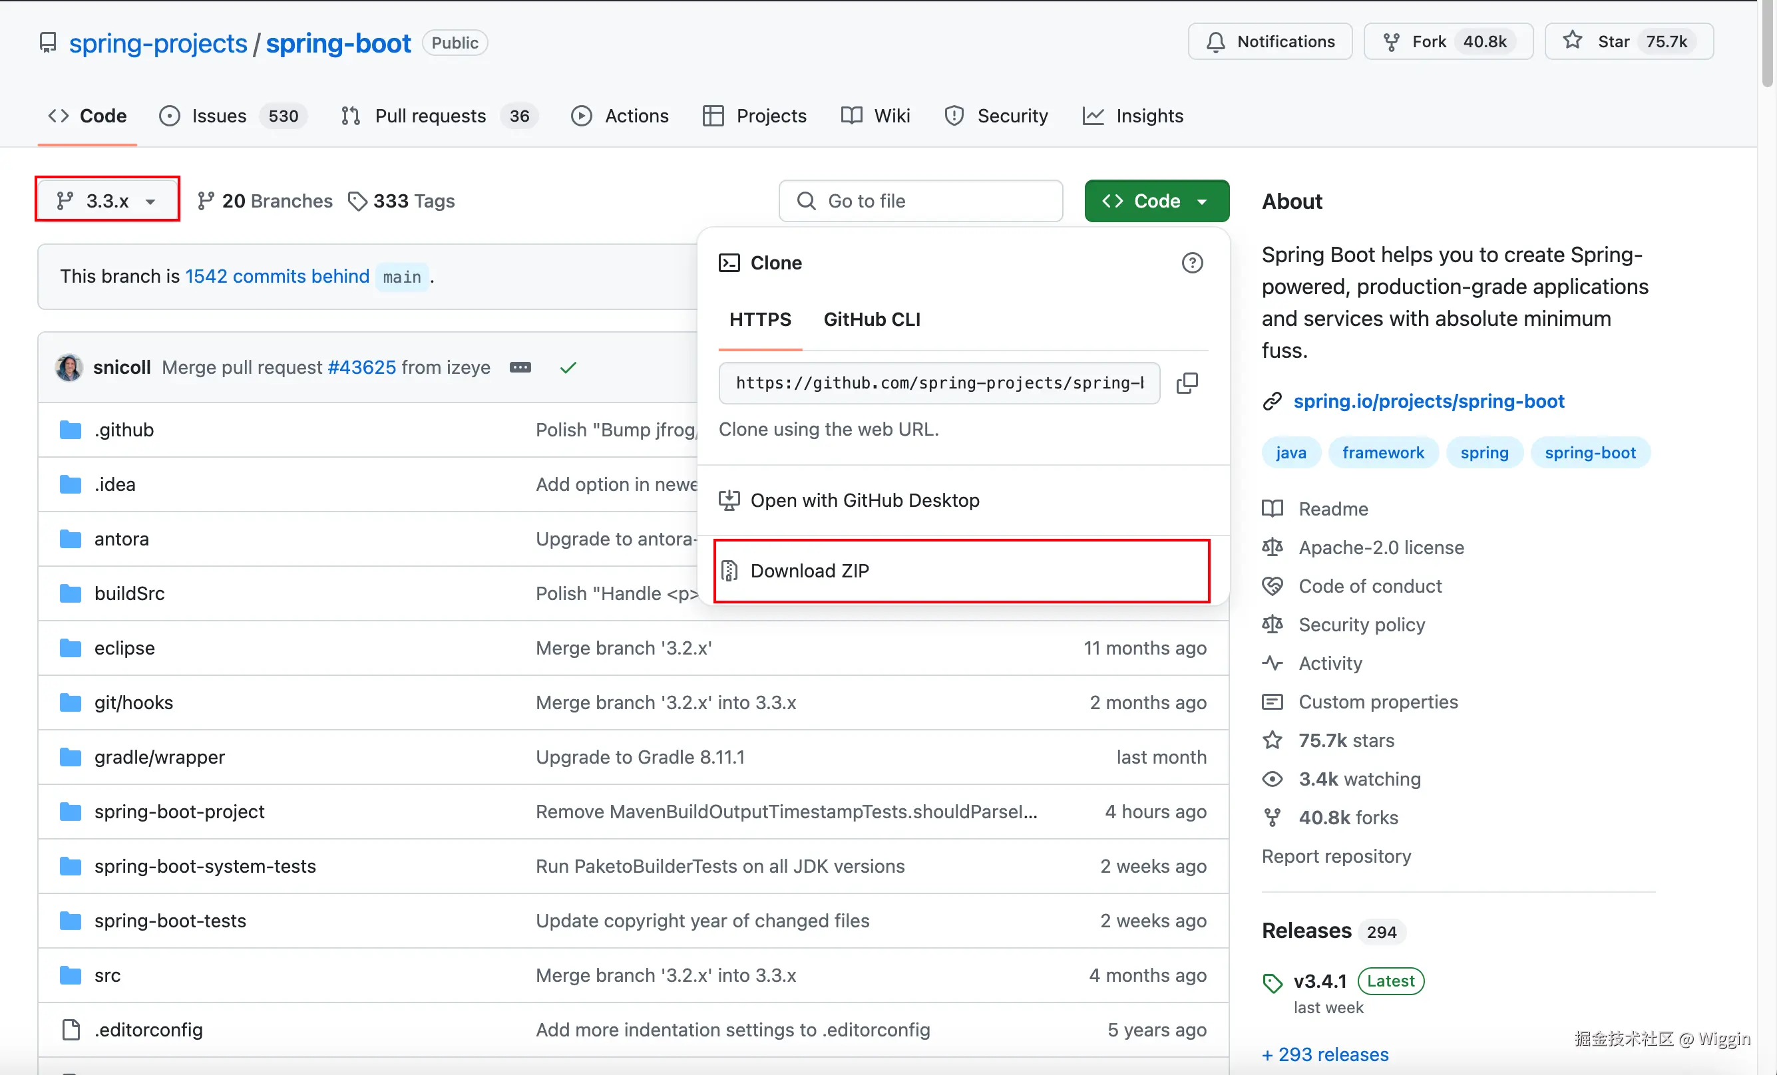This screenshot has height=1075, width=1777.
Task: Click the Clone help question mark icon
Action: click(x=1192, y=263)
